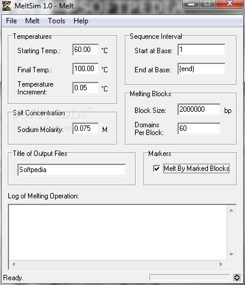Image resolution: width=245 pixels, height=285 pixels.
Task: Click the 'Log of Melting Operation:' label
Action: click(x=43, y=196)
